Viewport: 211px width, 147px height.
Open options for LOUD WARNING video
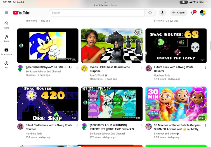(141, 125)
